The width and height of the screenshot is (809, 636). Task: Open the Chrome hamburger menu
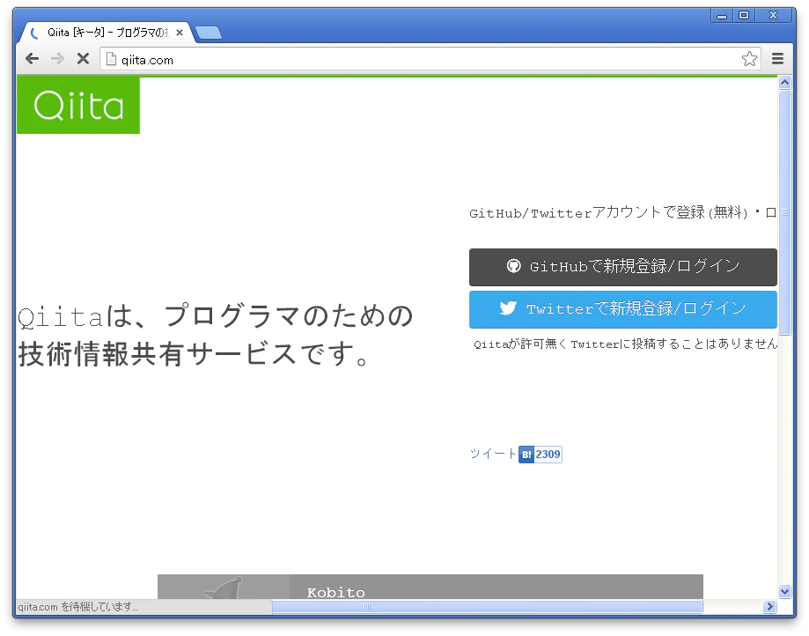pyautogui.click(x=777, y=59)
